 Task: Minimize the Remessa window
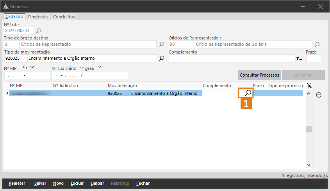[303, 7]
